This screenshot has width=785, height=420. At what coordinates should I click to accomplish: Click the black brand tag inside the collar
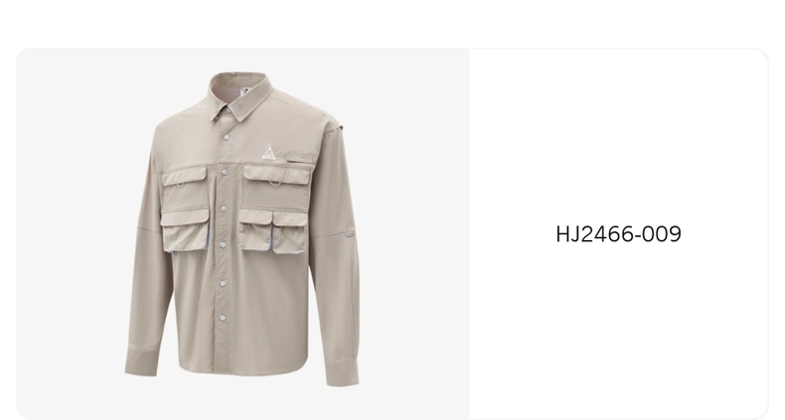pyautogui.click(x=245, y=91)
